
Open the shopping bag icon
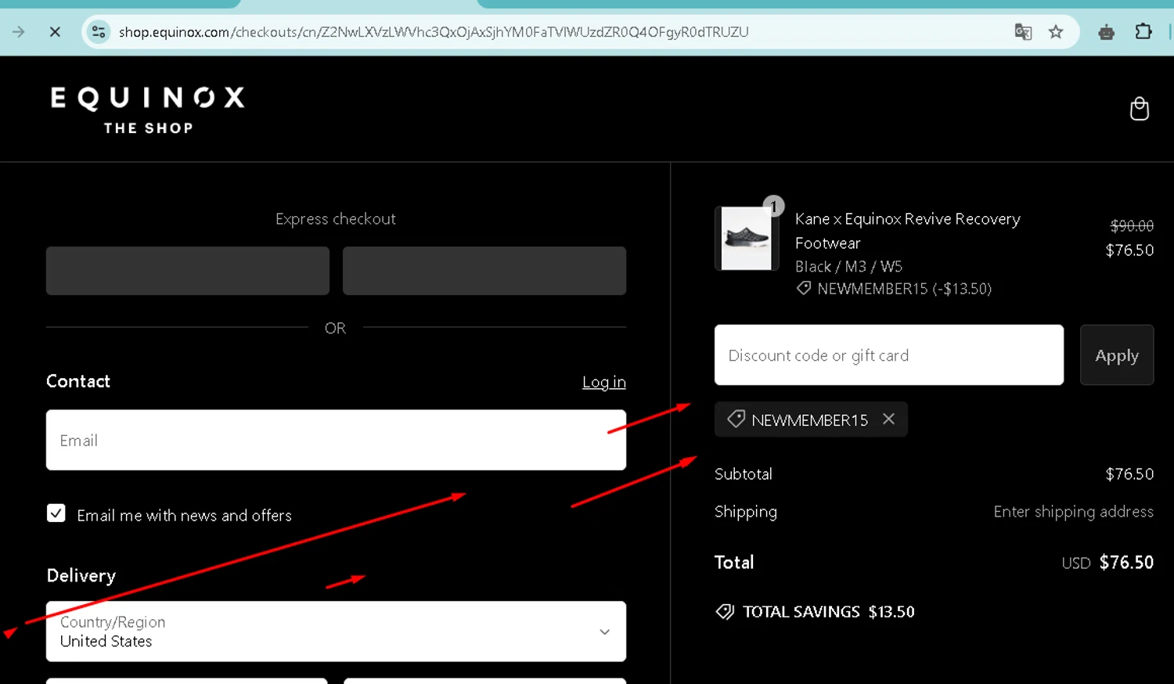coord(1140,109)
